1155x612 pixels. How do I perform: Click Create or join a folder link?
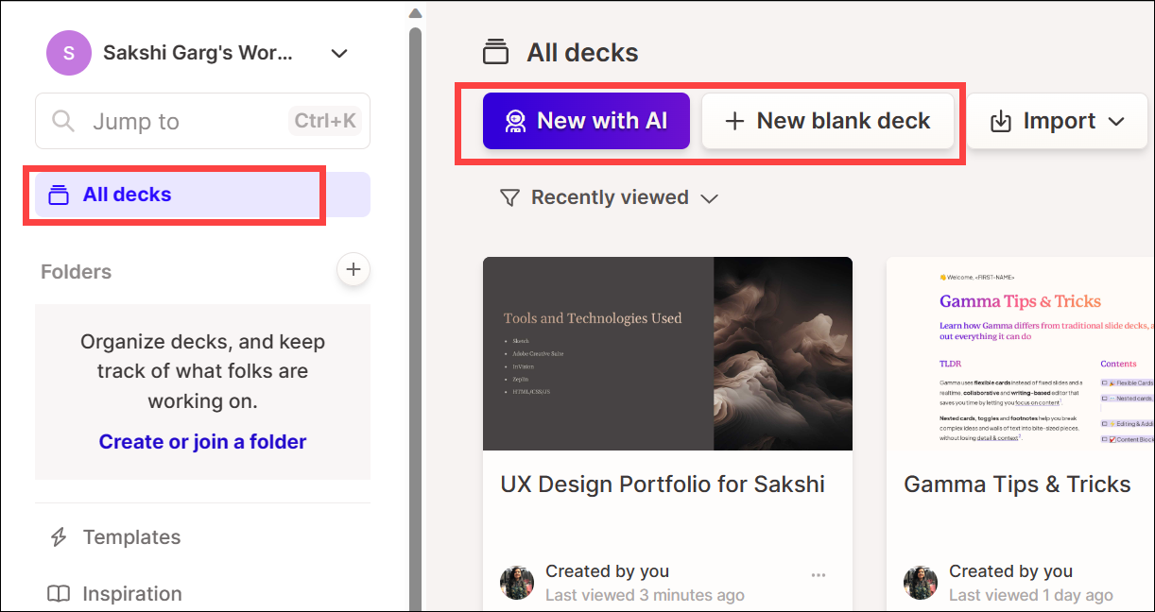pos(202,442)
